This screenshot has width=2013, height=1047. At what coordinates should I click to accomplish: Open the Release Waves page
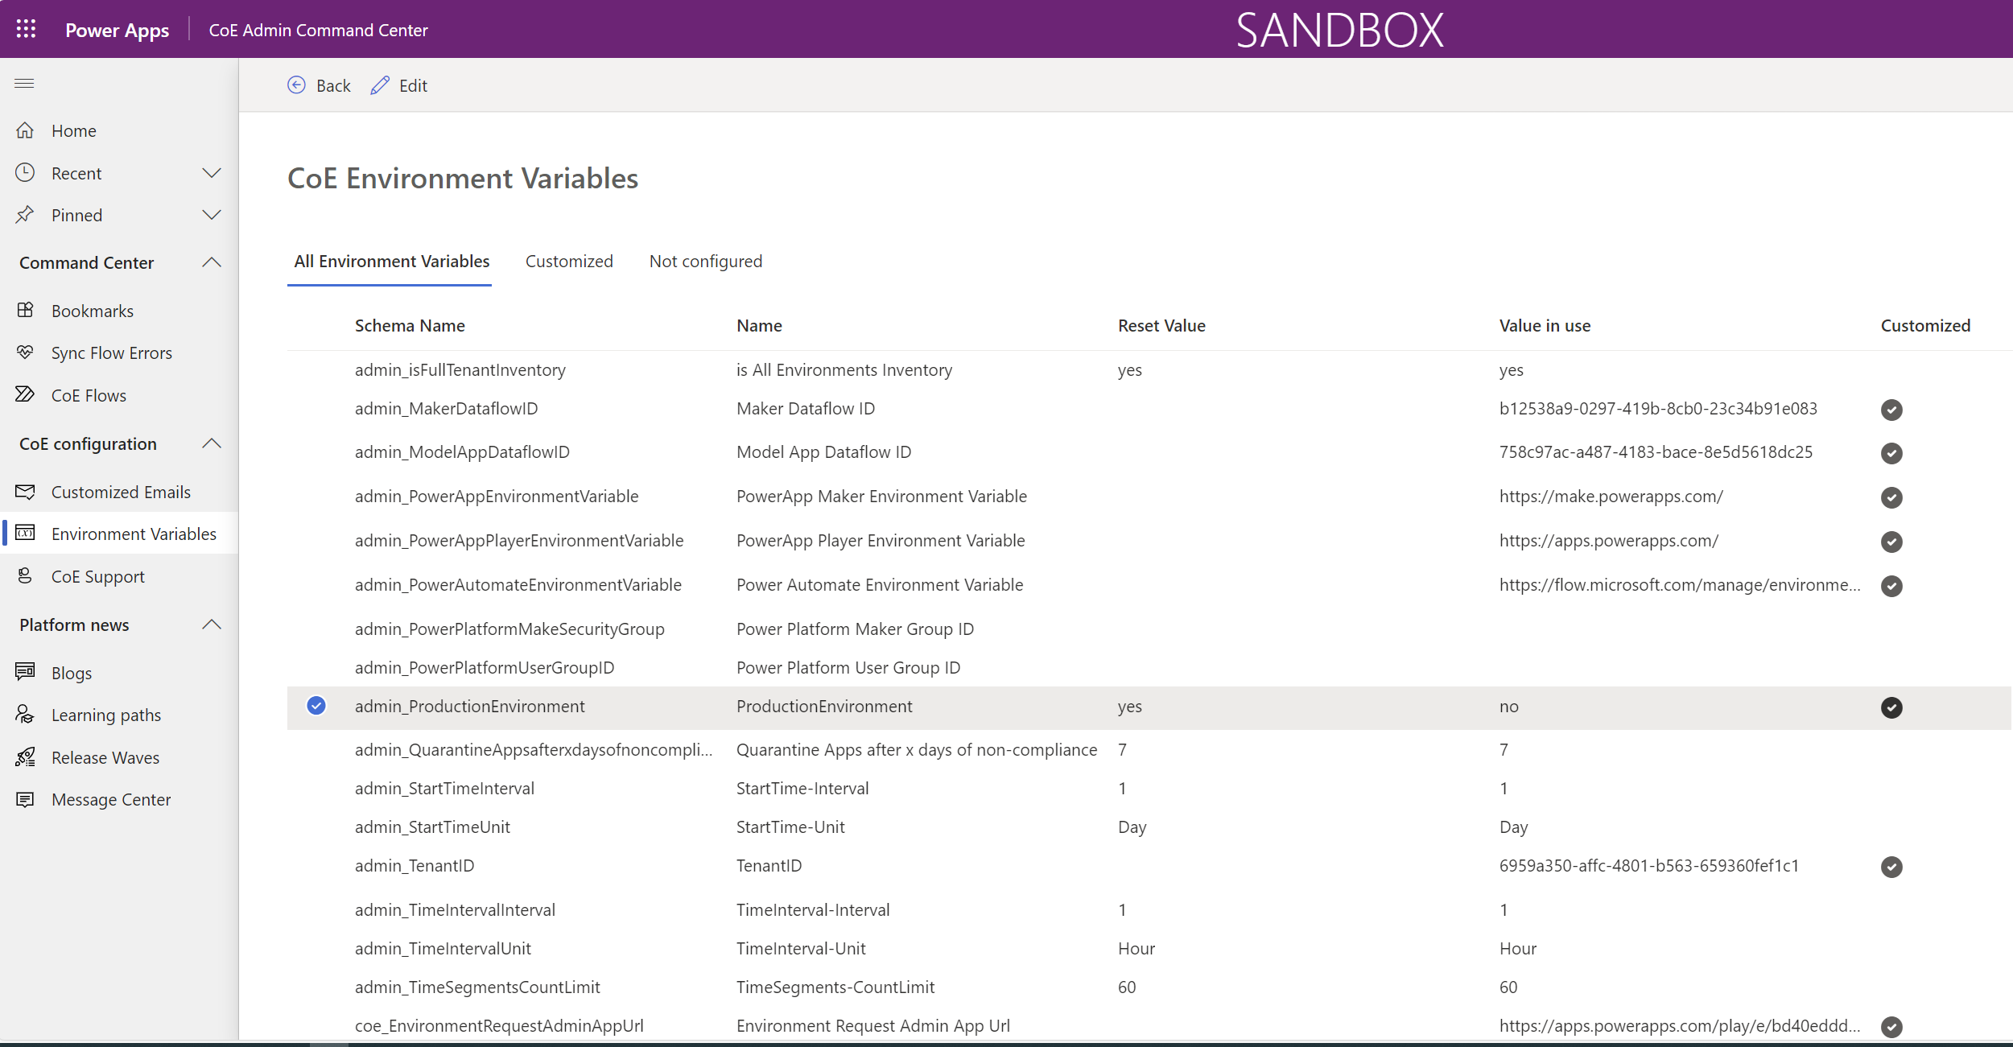(105, 757)
